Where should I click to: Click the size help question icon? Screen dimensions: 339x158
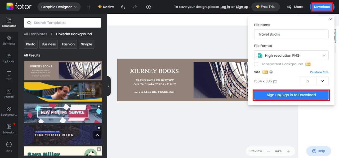tap(271, 72)
